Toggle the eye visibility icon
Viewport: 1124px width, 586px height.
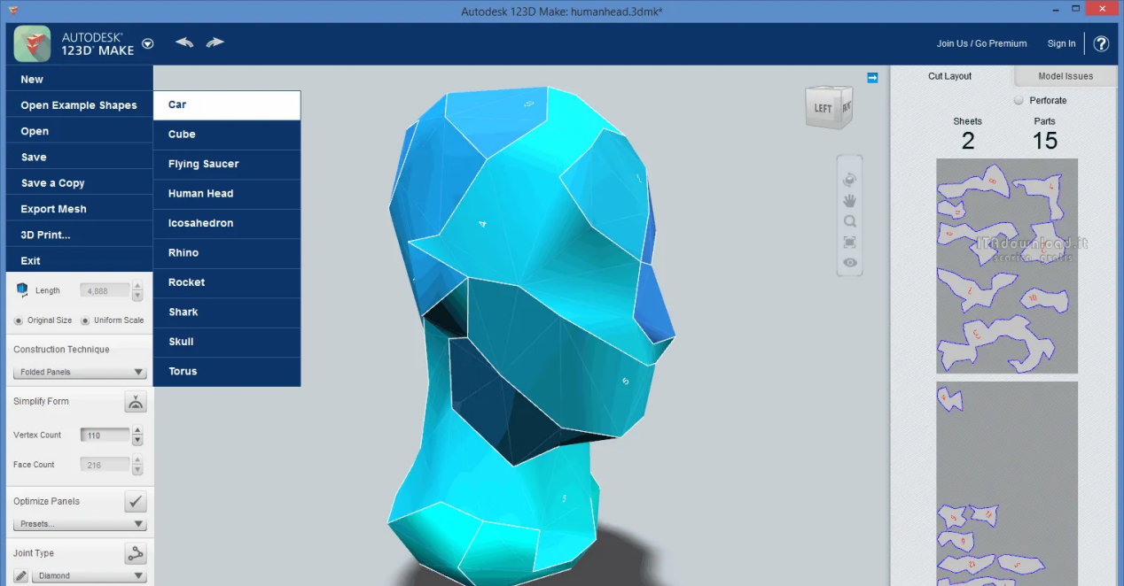pos(850,263)
